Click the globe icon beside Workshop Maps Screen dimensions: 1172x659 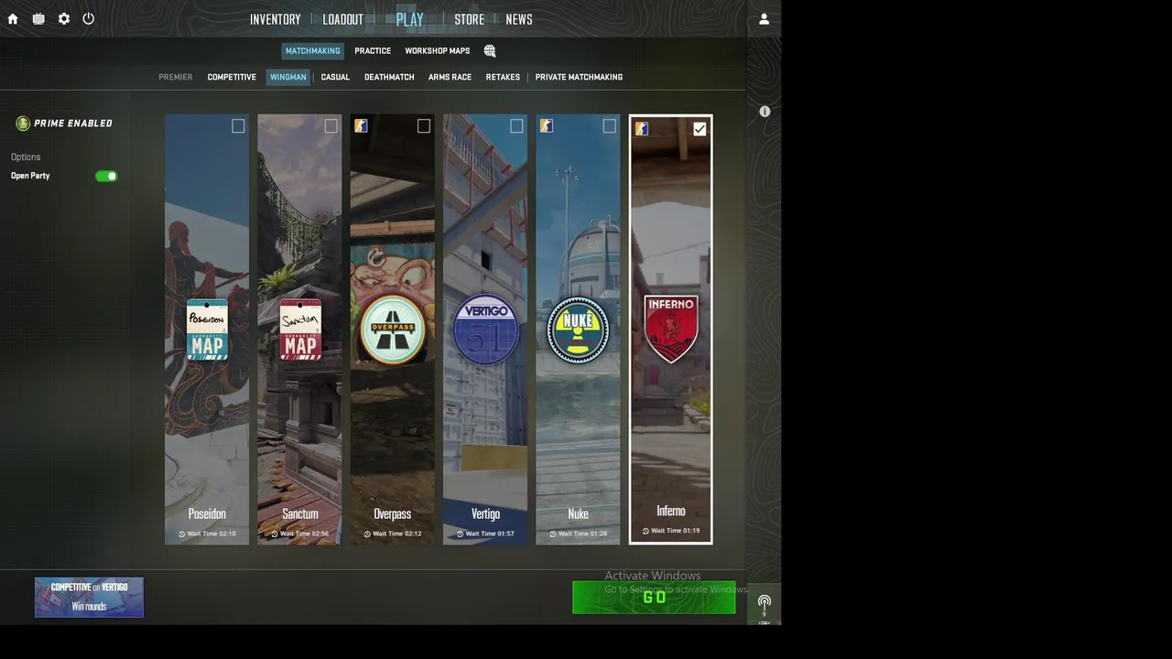[490, 51]
